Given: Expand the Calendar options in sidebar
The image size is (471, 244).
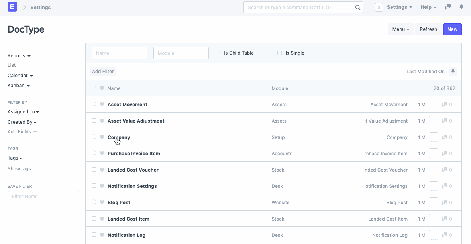Looking at the screenshot, I should [x=20, y=75].
